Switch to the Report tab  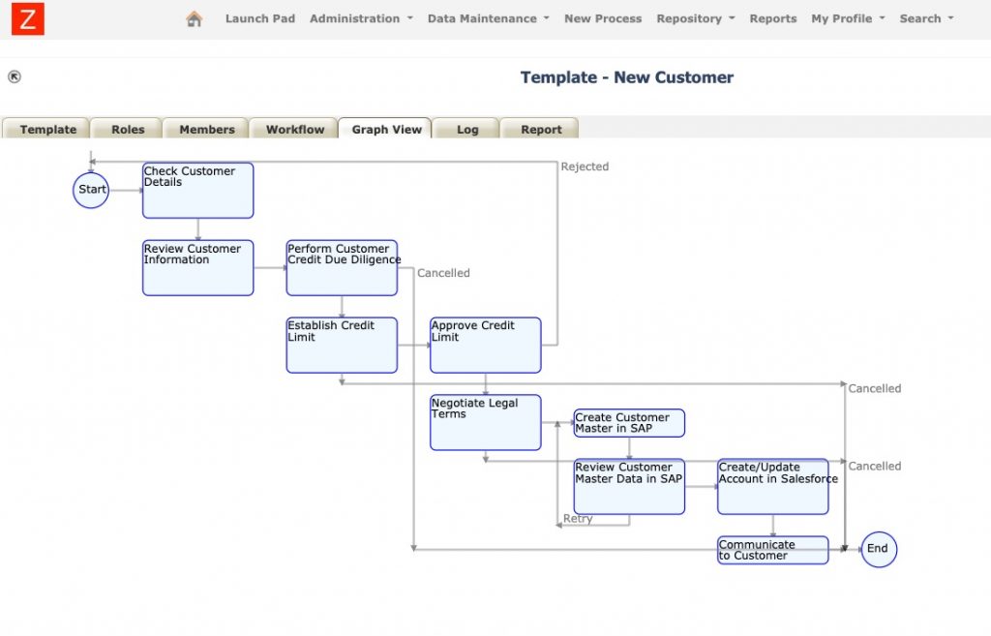pos(541,129)
